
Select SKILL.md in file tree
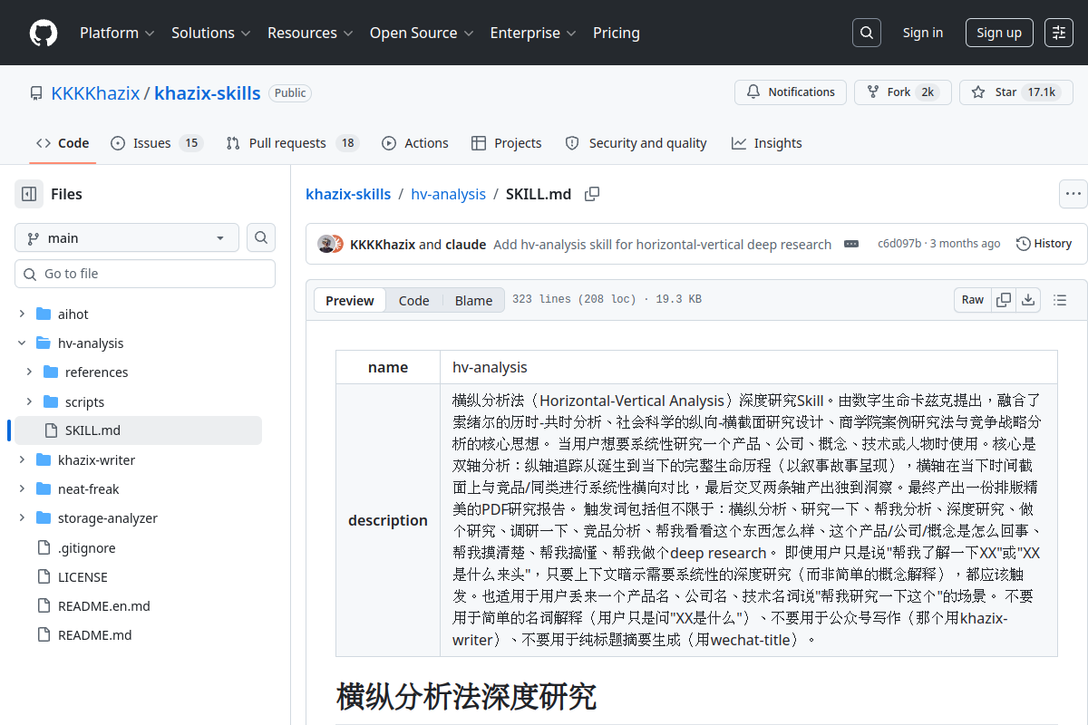pos(138,430)
